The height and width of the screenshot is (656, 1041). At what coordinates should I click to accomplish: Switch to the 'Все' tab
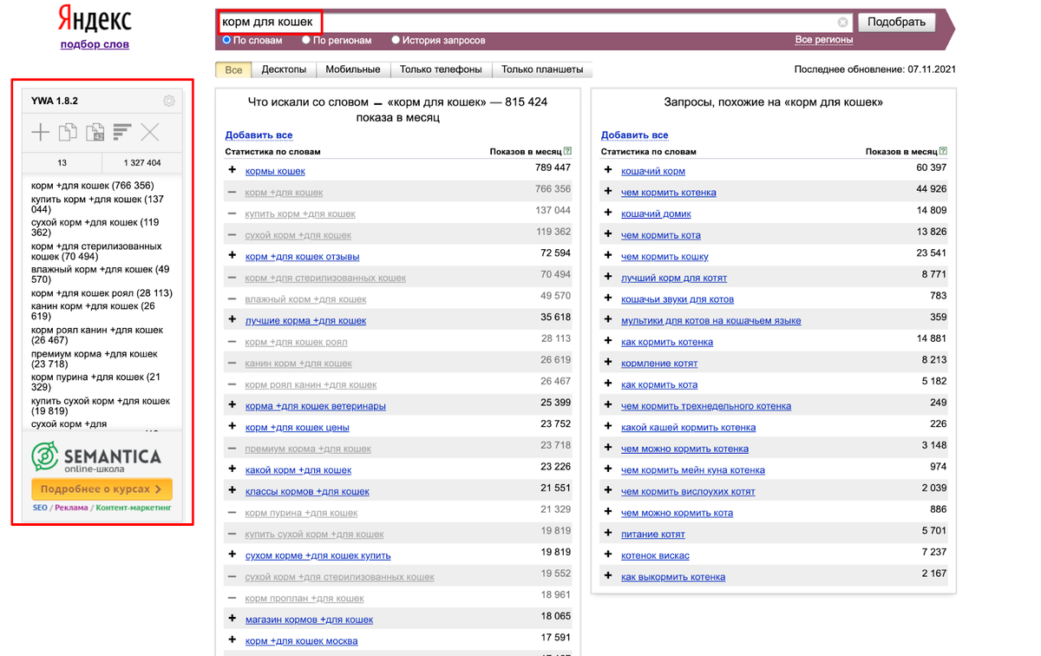coord(233,69)
